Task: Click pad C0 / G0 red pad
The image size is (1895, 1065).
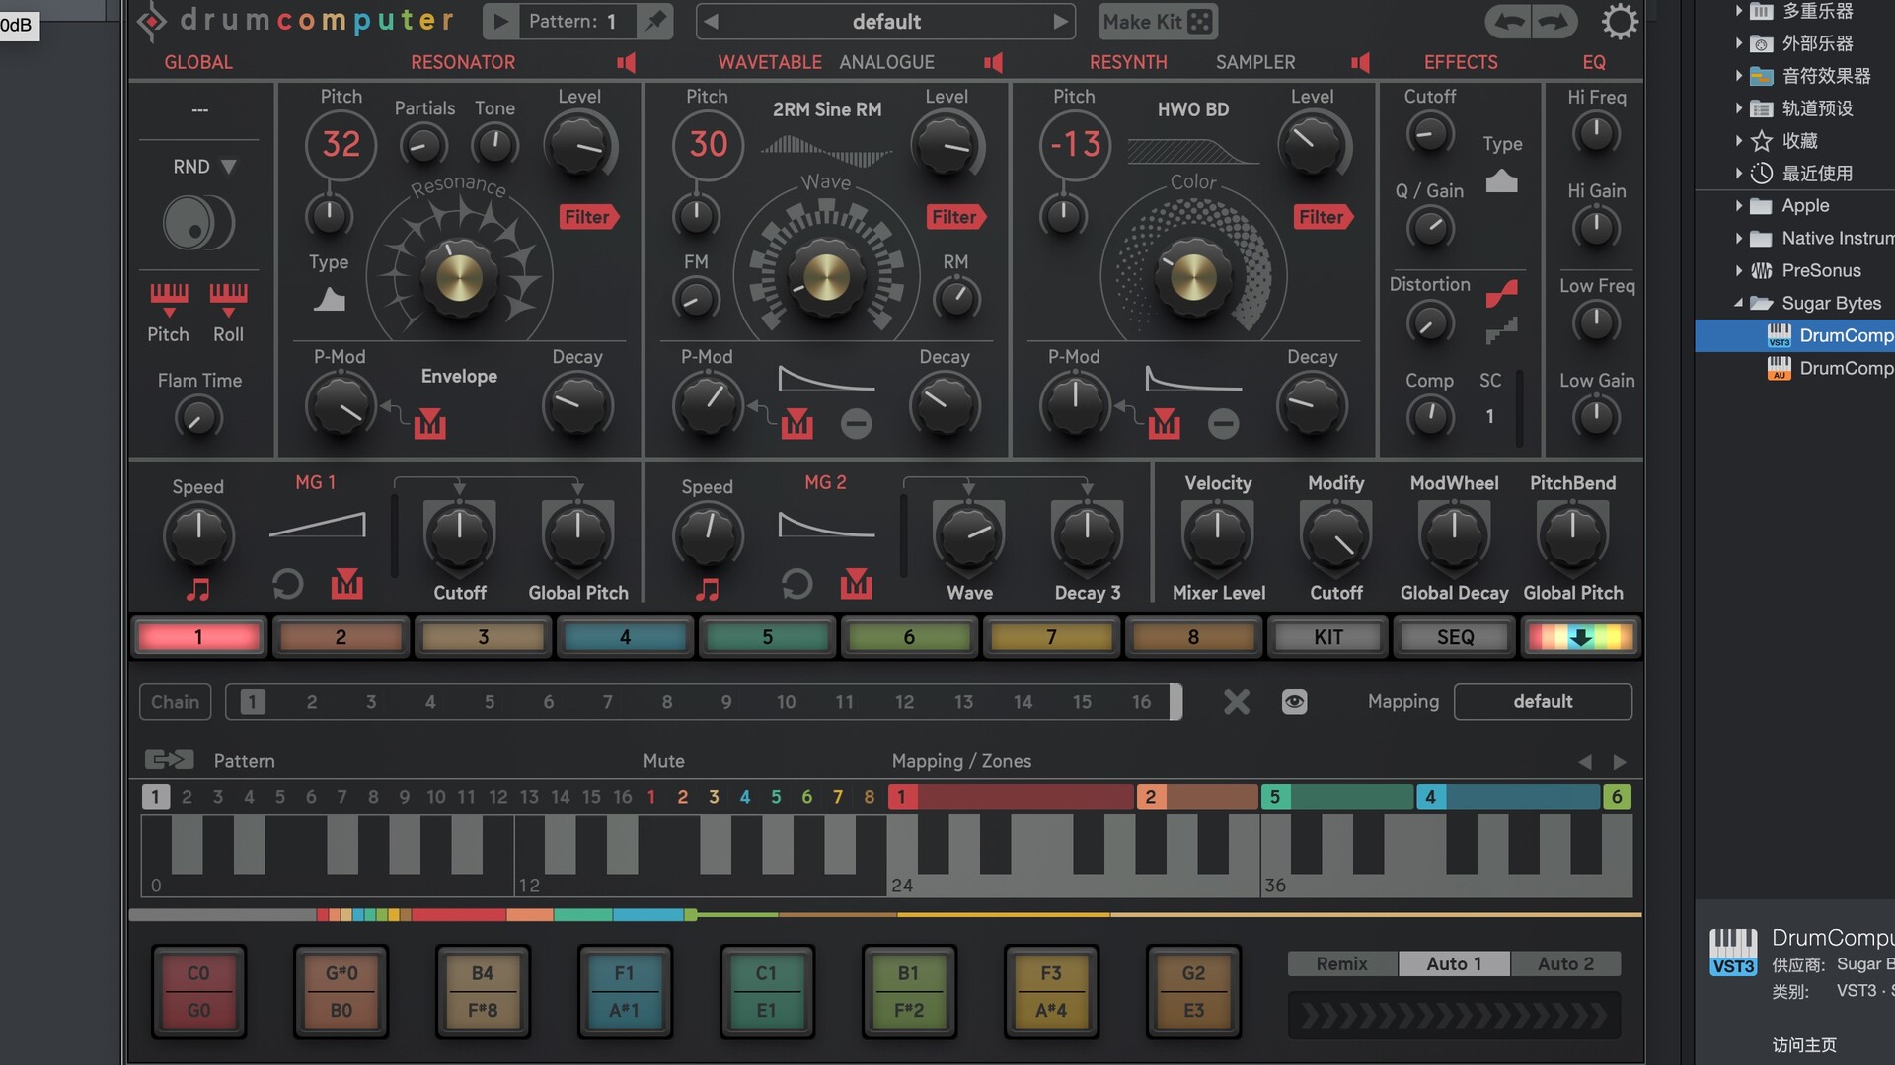Action: coord(198,992)
